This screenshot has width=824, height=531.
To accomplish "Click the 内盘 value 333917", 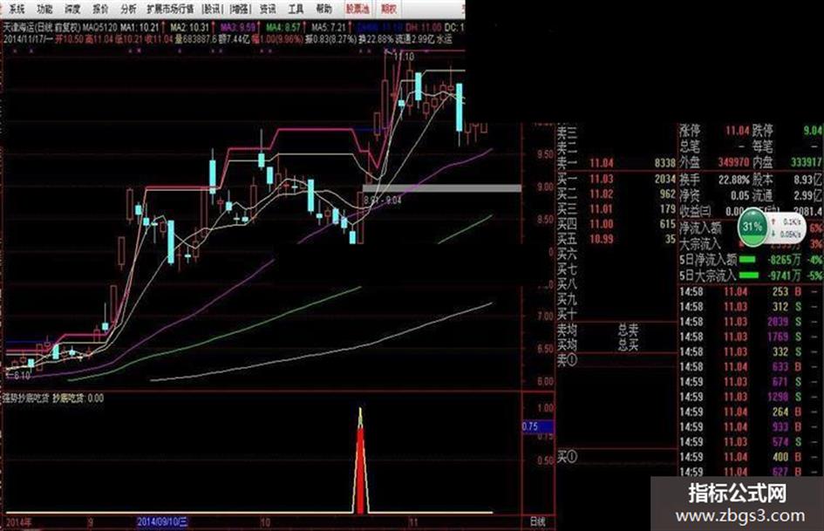I will point(807,163).
